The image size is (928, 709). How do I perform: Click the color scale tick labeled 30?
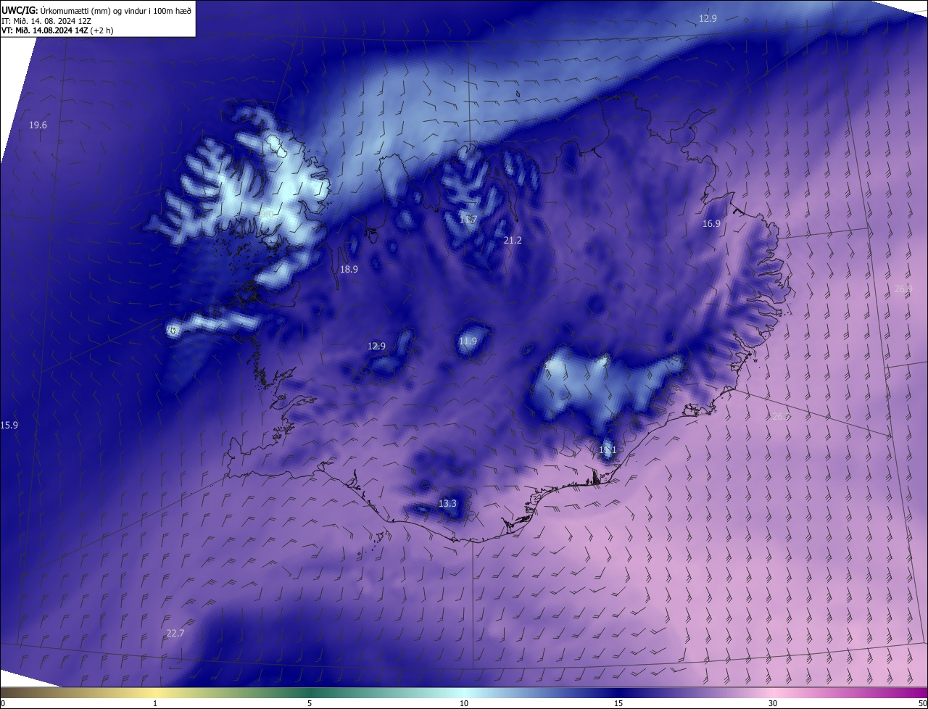tap(773, 703)
